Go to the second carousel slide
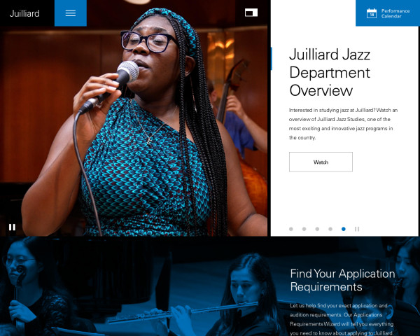 click(x=304, y=229)
